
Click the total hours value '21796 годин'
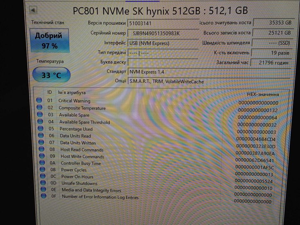pos(271,62)
